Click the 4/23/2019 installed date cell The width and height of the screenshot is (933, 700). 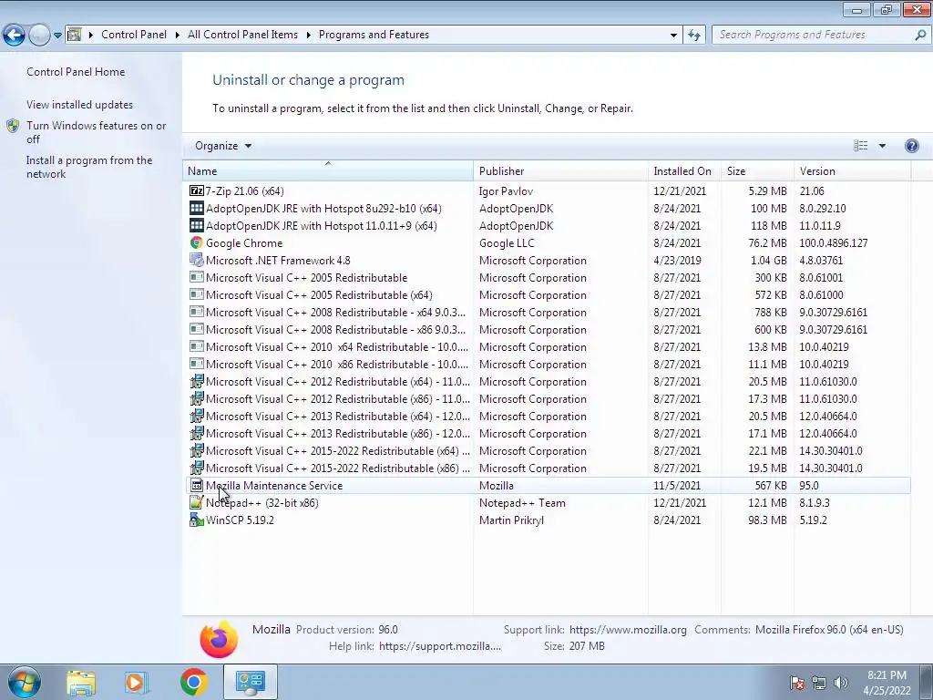(x=677, y=260)
